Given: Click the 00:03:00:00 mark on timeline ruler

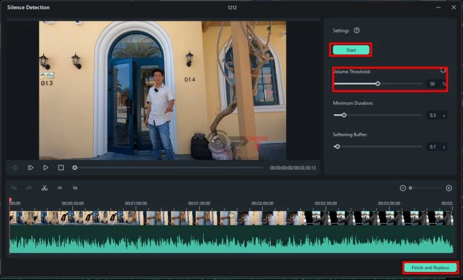Looking at the screenshot, I should pyautogui.click(x=389, y=203).
